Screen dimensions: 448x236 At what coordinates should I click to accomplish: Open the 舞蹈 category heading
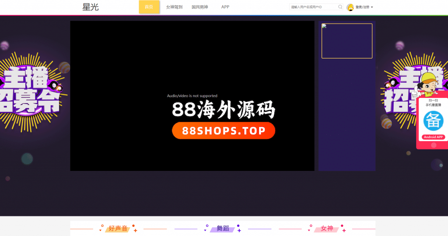223,229
